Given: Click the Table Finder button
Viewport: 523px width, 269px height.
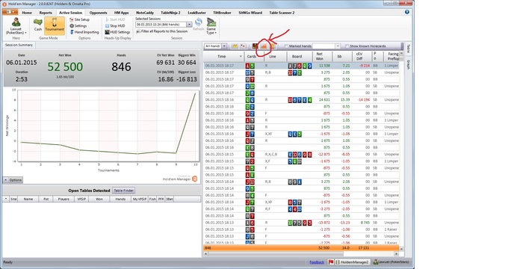Looking at the screenshot, I should pos(123,191).
